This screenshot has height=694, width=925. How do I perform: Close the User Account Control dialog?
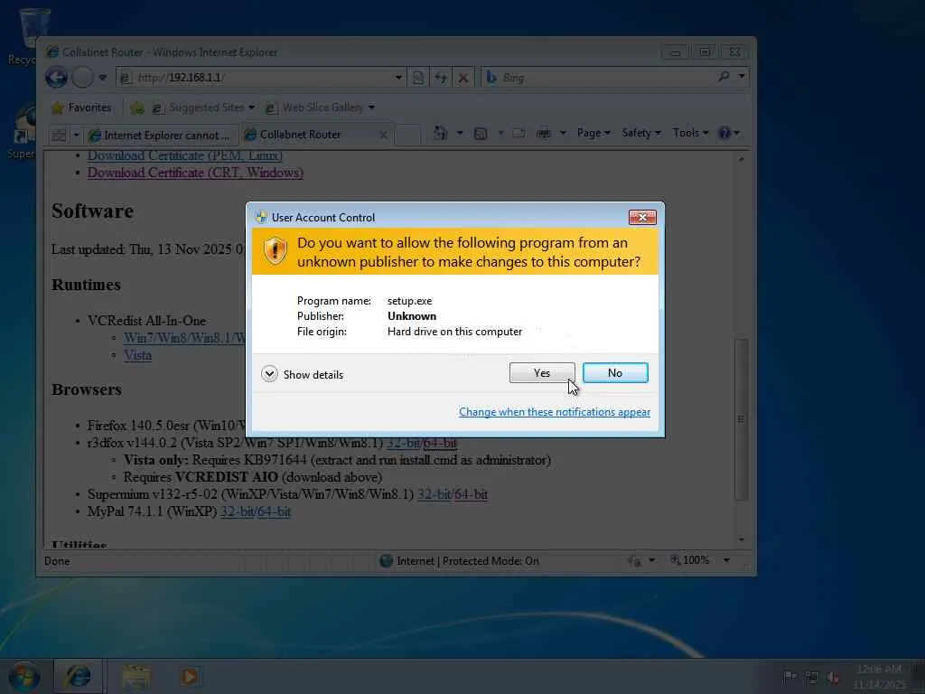(642, 217)
